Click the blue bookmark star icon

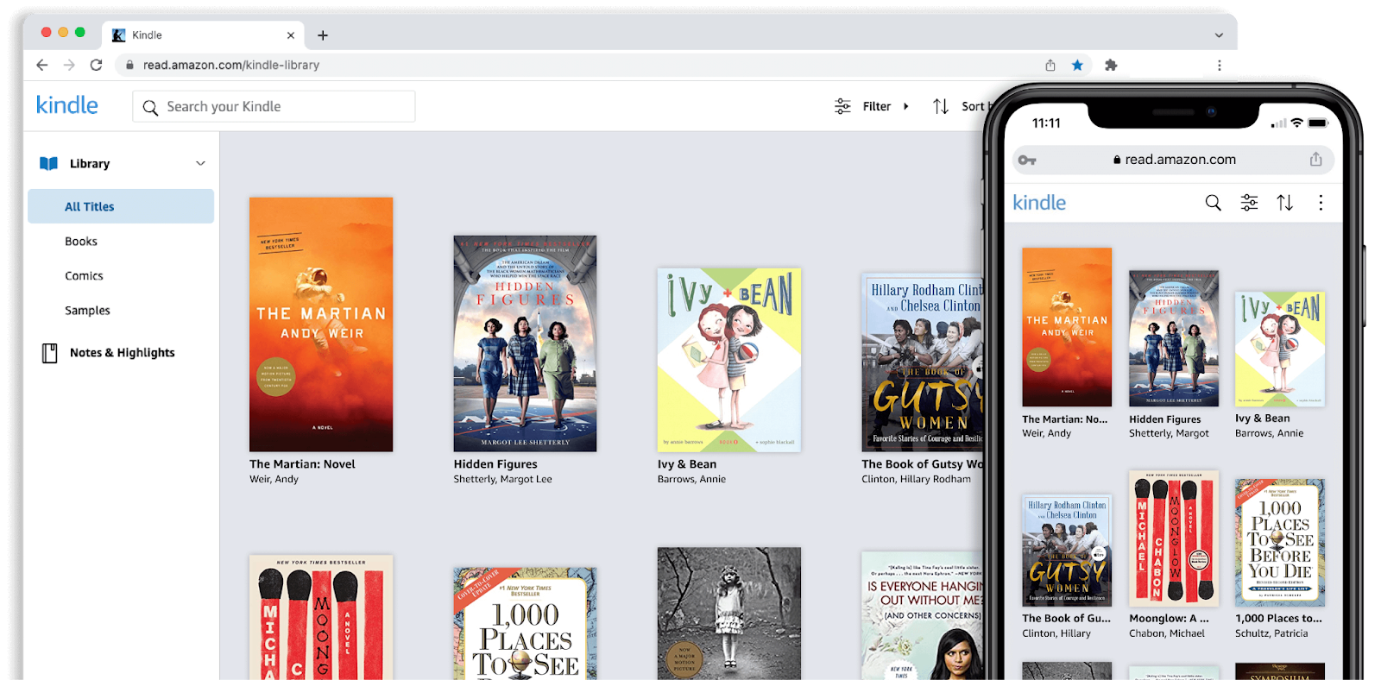coord(1077,65)
